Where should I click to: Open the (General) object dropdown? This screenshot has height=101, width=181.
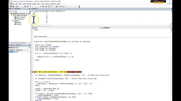(100, 28)
